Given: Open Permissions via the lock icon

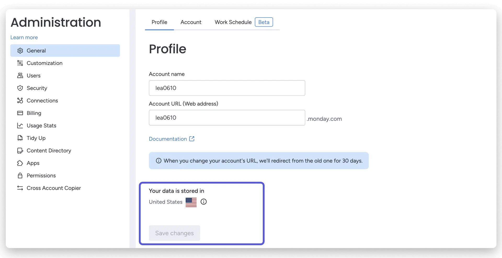Looking at the screenshot, I should 20,175.
